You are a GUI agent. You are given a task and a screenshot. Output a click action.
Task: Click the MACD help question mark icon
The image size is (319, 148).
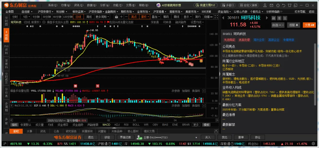coord(12,106)
